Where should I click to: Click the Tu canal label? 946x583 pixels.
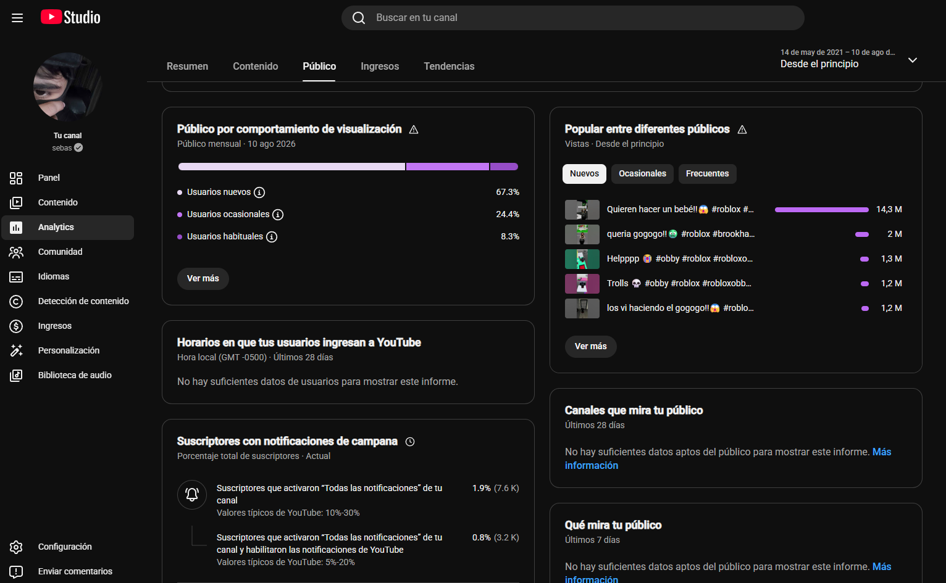(68, 136)
